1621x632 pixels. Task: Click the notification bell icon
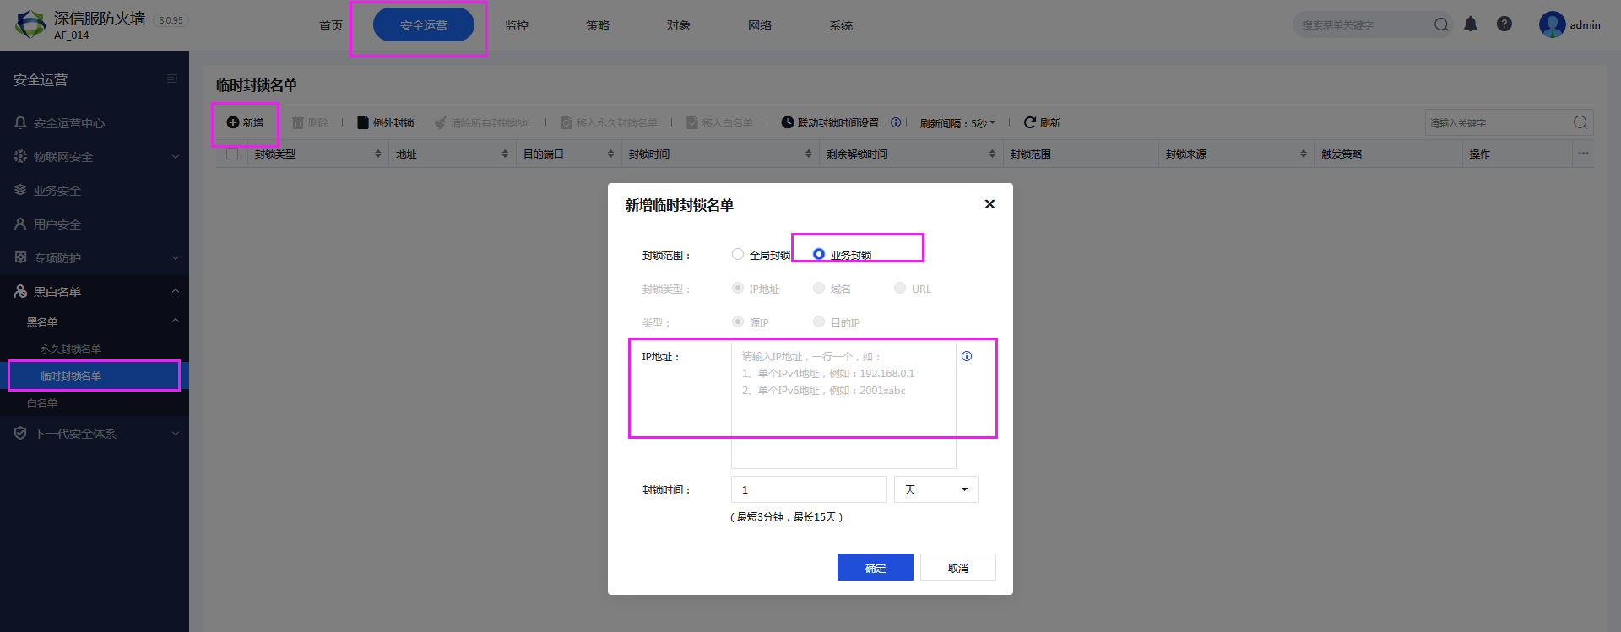click(1471, 24)
